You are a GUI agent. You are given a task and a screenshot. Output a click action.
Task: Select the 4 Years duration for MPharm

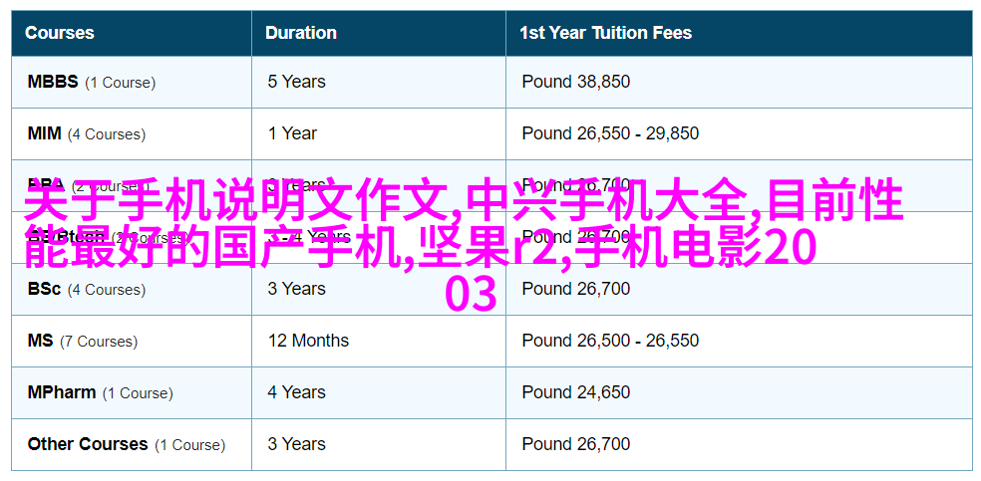tap(296, 393)
